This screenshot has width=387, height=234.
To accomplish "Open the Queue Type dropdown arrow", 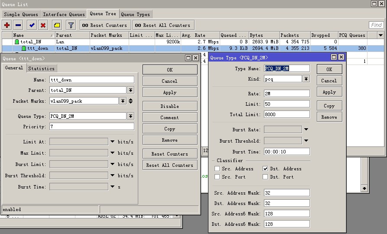I will (131, 116).
